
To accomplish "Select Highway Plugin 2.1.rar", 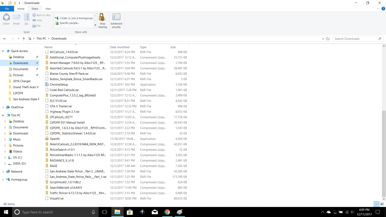I will (64, 111).
